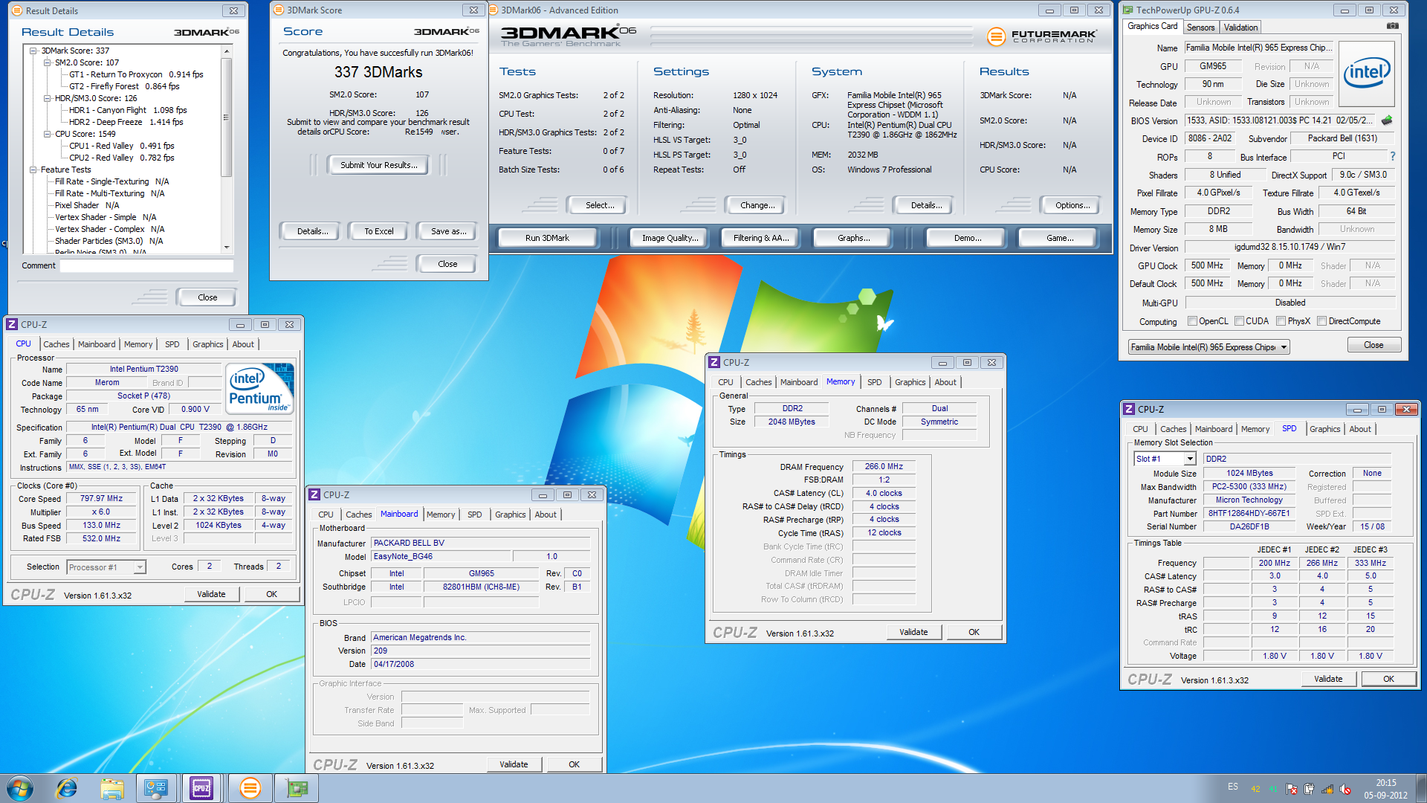The image size is (1427, 803).
Task: Click the Run 3DMark button
Action: point(547,238)
